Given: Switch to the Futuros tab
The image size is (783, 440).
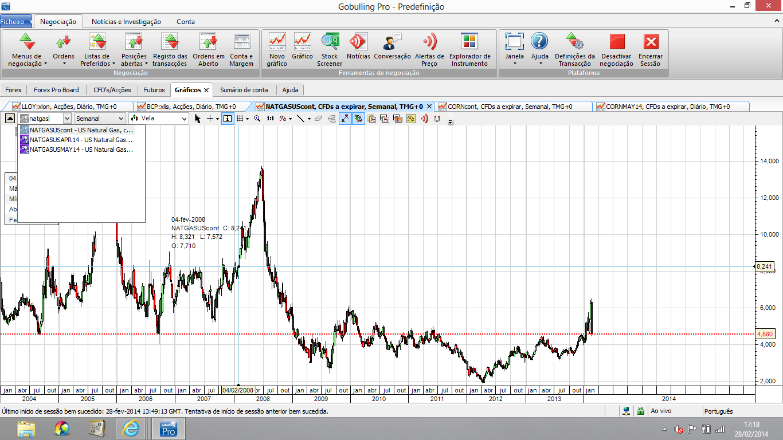Looking at the screenshot, I should (154, 90).
